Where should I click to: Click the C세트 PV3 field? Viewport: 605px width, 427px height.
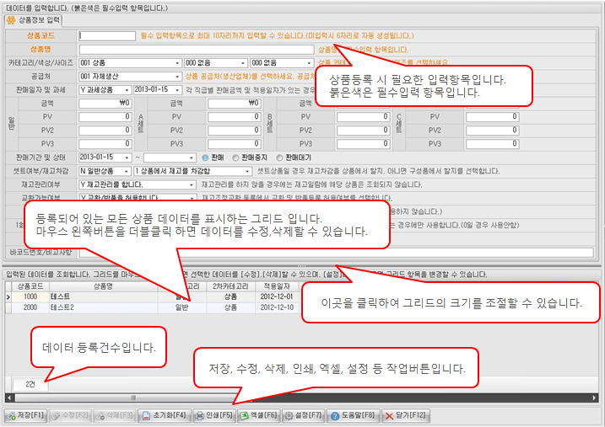(492, 144)
